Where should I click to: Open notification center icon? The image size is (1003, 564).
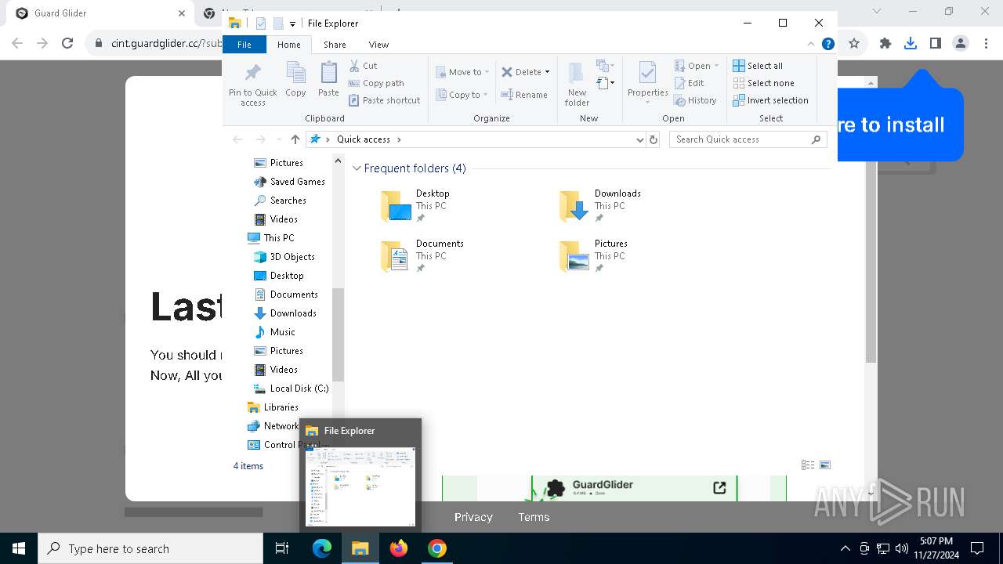tap(977, 548)
